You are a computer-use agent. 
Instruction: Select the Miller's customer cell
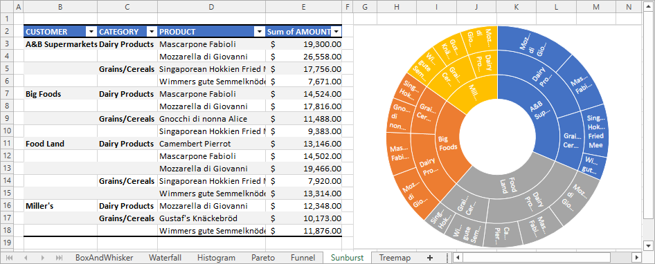61,206
